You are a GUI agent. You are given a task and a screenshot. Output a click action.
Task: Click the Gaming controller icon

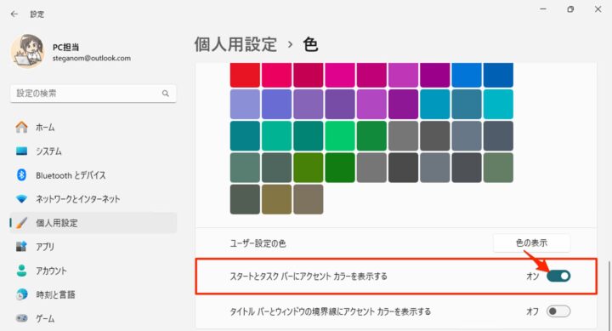pyautogui.click(x=21, y=318)
